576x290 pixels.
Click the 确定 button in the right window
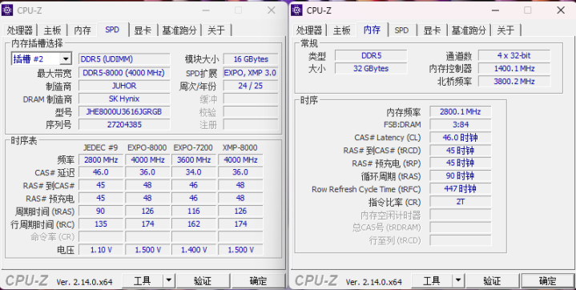click(547, 281)
